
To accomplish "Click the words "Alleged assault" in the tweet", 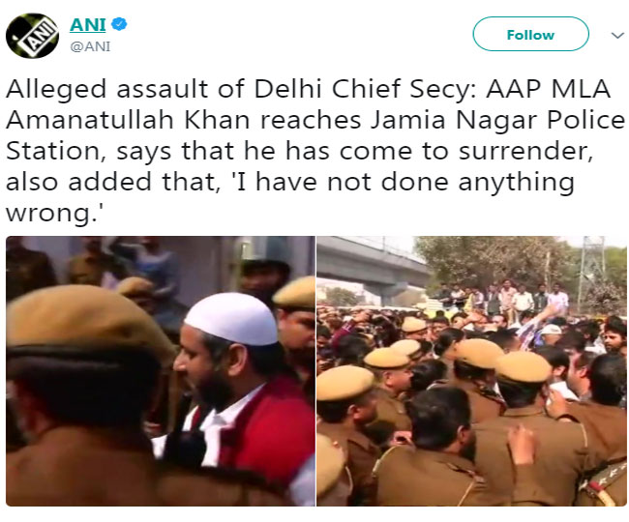I will click(78, 90).
